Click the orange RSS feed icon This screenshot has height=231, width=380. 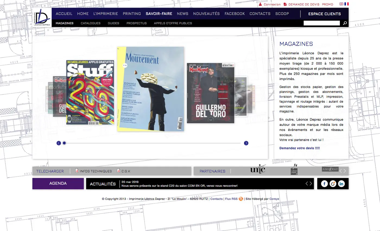pos(241,199)
